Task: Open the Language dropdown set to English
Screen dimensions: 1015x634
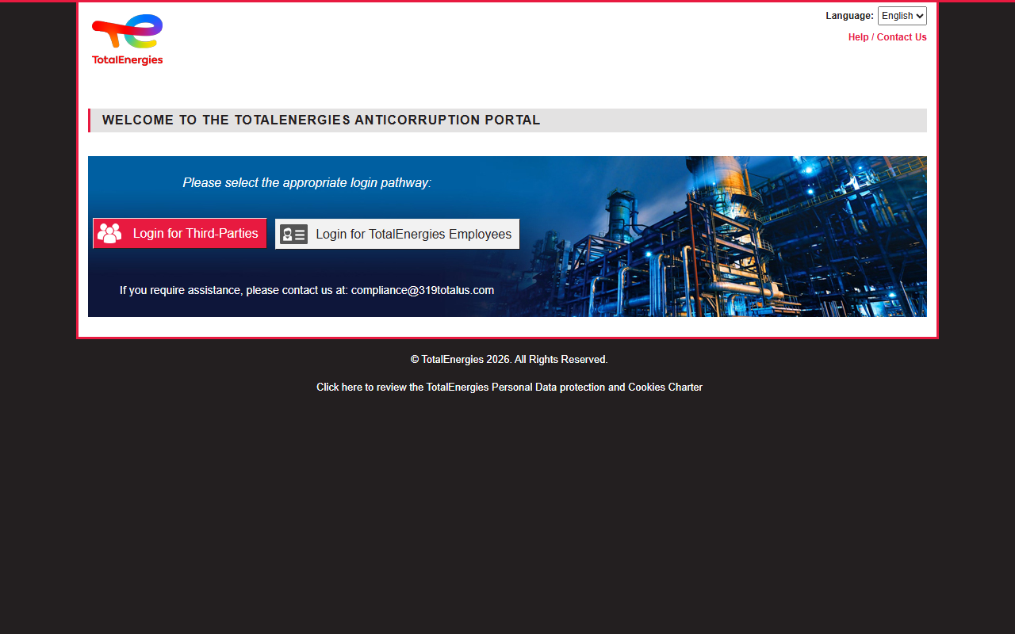Action: click(902, 16)
